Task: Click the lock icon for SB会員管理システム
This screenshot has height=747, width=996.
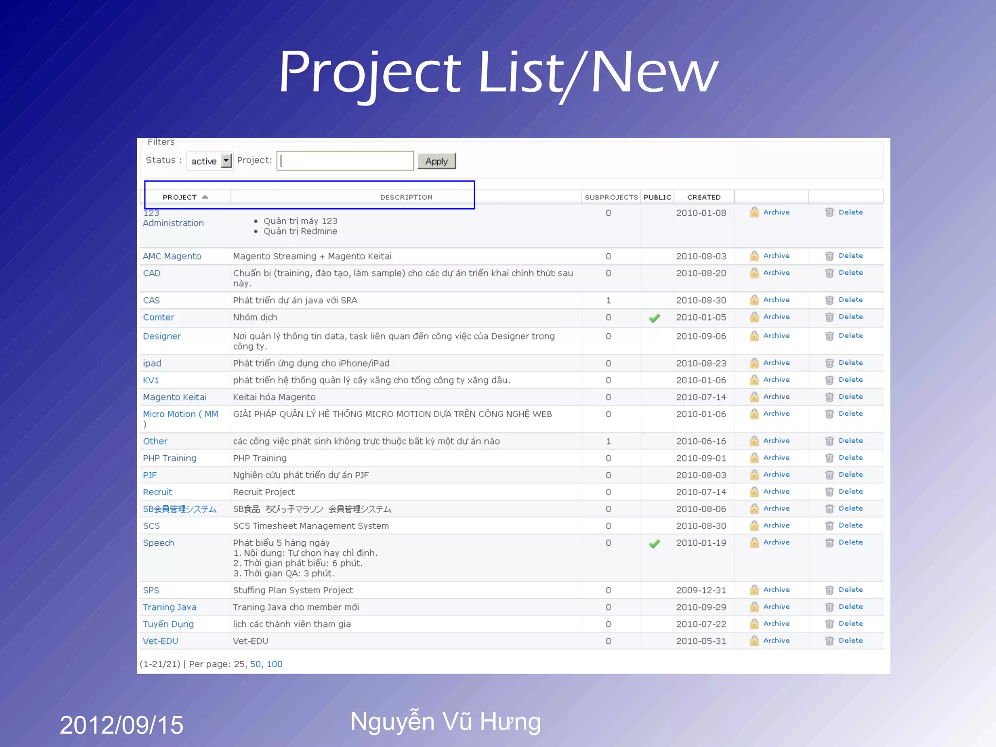Action: point(754,509)
